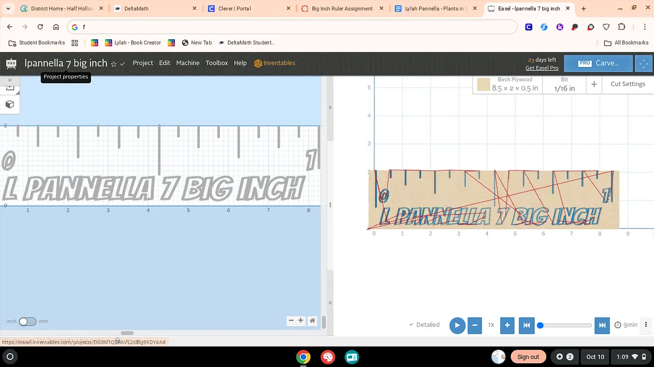
Task: Open Lylah - Book Creator bookmark
Action: [x=133, y=42]
